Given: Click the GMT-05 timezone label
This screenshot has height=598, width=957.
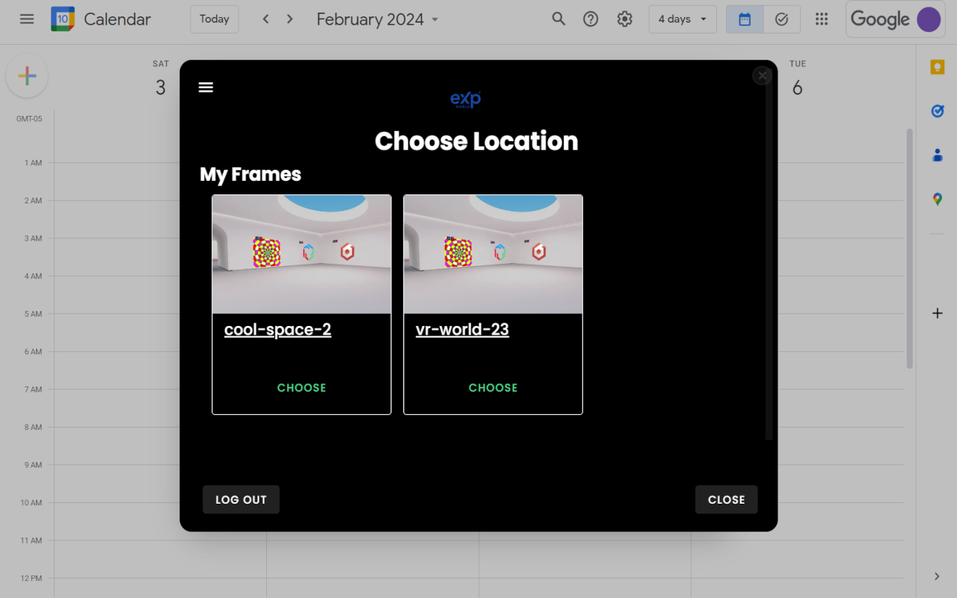Looking at the screenshot, I should (x=29, y=119).
